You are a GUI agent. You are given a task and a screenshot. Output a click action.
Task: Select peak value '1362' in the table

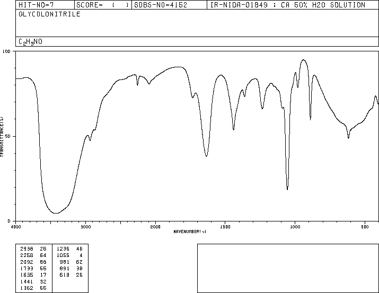[x=27, y=288]
